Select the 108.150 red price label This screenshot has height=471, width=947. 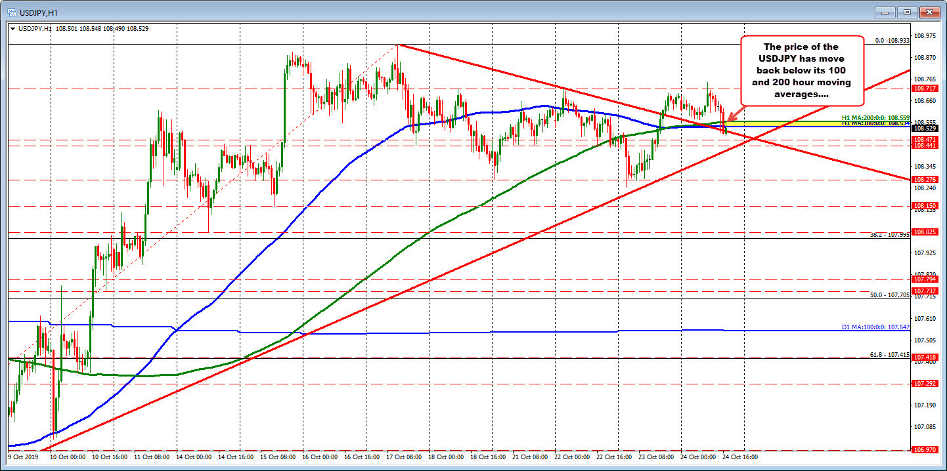click(x=925, y=206)
